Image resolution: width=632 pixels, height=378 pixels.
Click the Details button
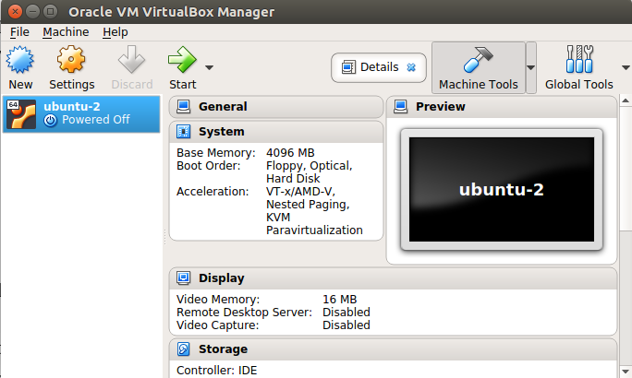point(379,67)
